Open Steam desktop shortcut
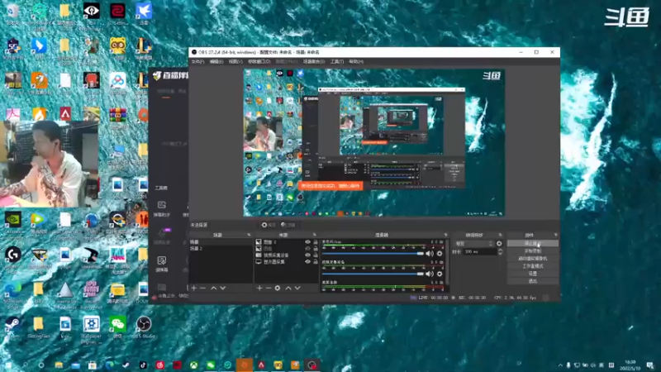 (12, 327)
